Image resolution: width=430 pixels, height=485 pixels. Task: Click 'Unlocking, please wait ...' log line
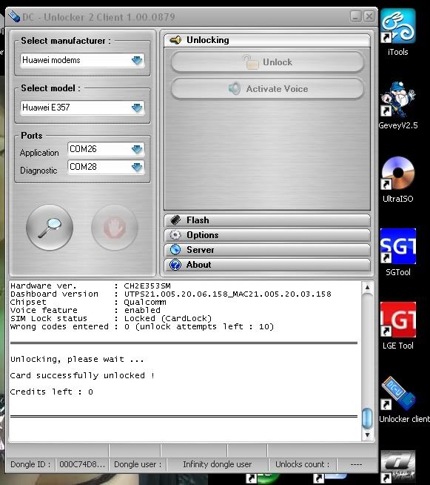[77, 359]
